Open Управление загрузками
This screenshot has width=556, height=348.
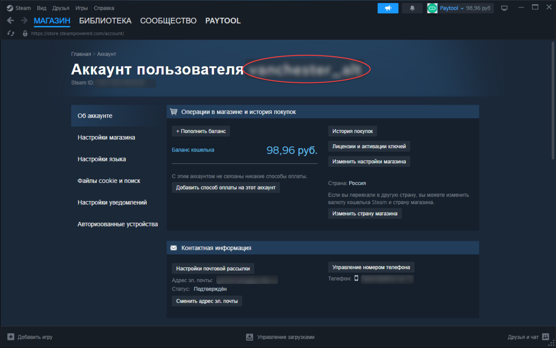pyautogui.click(x=286, y=337)
